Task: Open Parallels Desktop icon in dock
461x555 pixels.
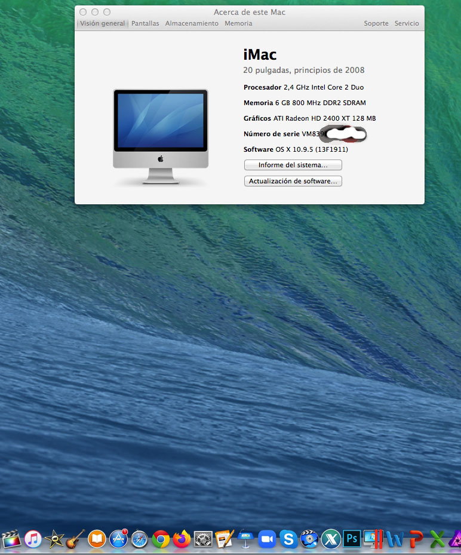Action: (373, 539)
